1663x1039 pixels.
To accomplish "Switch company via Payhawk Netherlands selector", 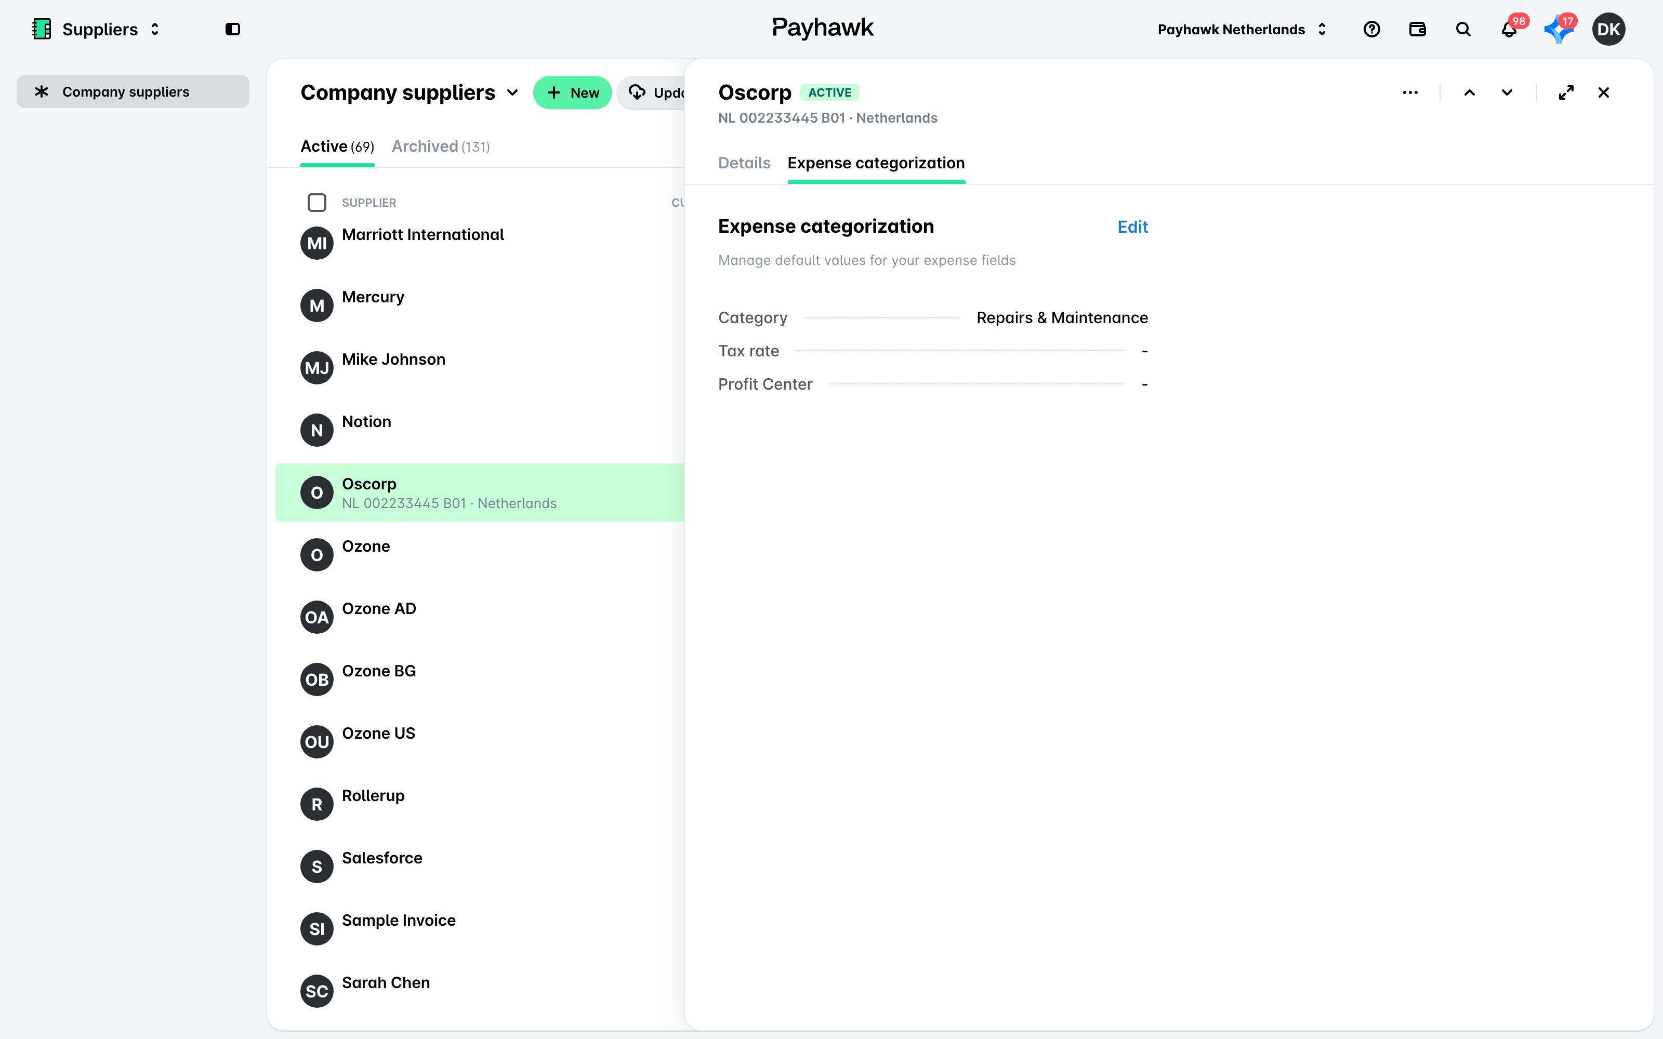I will coord(1242,29).
